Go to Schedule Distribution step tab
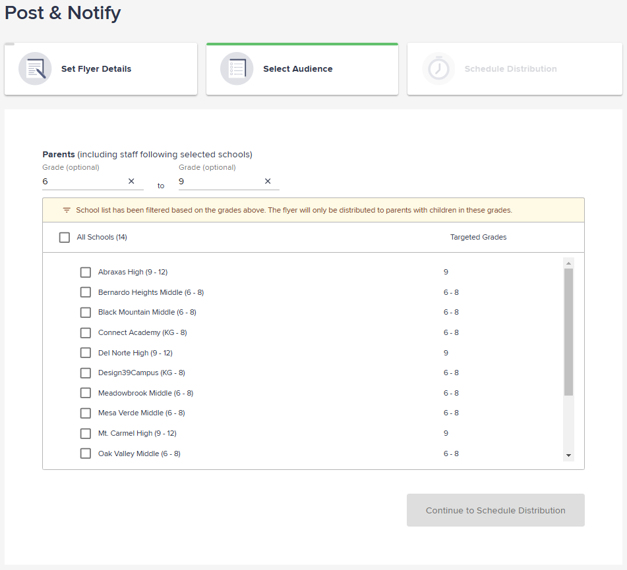Image resolution: width=627 pixels, height=570 pixels. point(515,69)
